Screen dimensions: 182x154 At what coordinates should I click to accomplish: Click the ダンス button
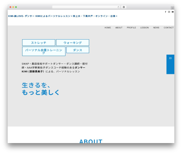click(78, 50)
